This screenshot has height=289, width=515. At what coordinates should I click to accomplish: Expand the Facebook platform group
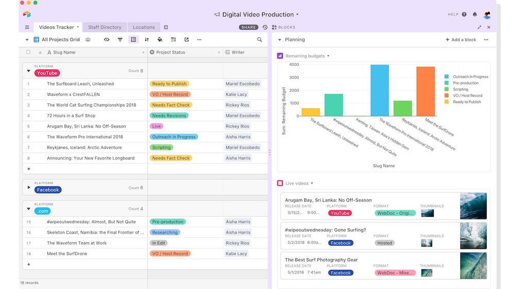pyautogui.click(x=29, y=188)
